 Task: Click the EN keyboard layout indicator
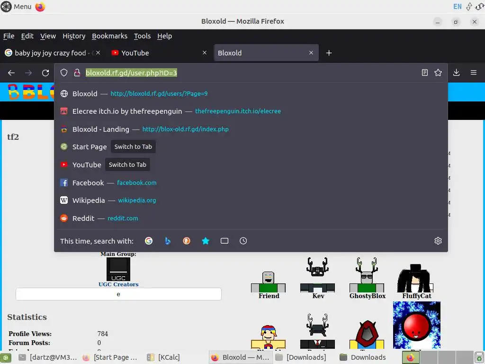(457, 7)
